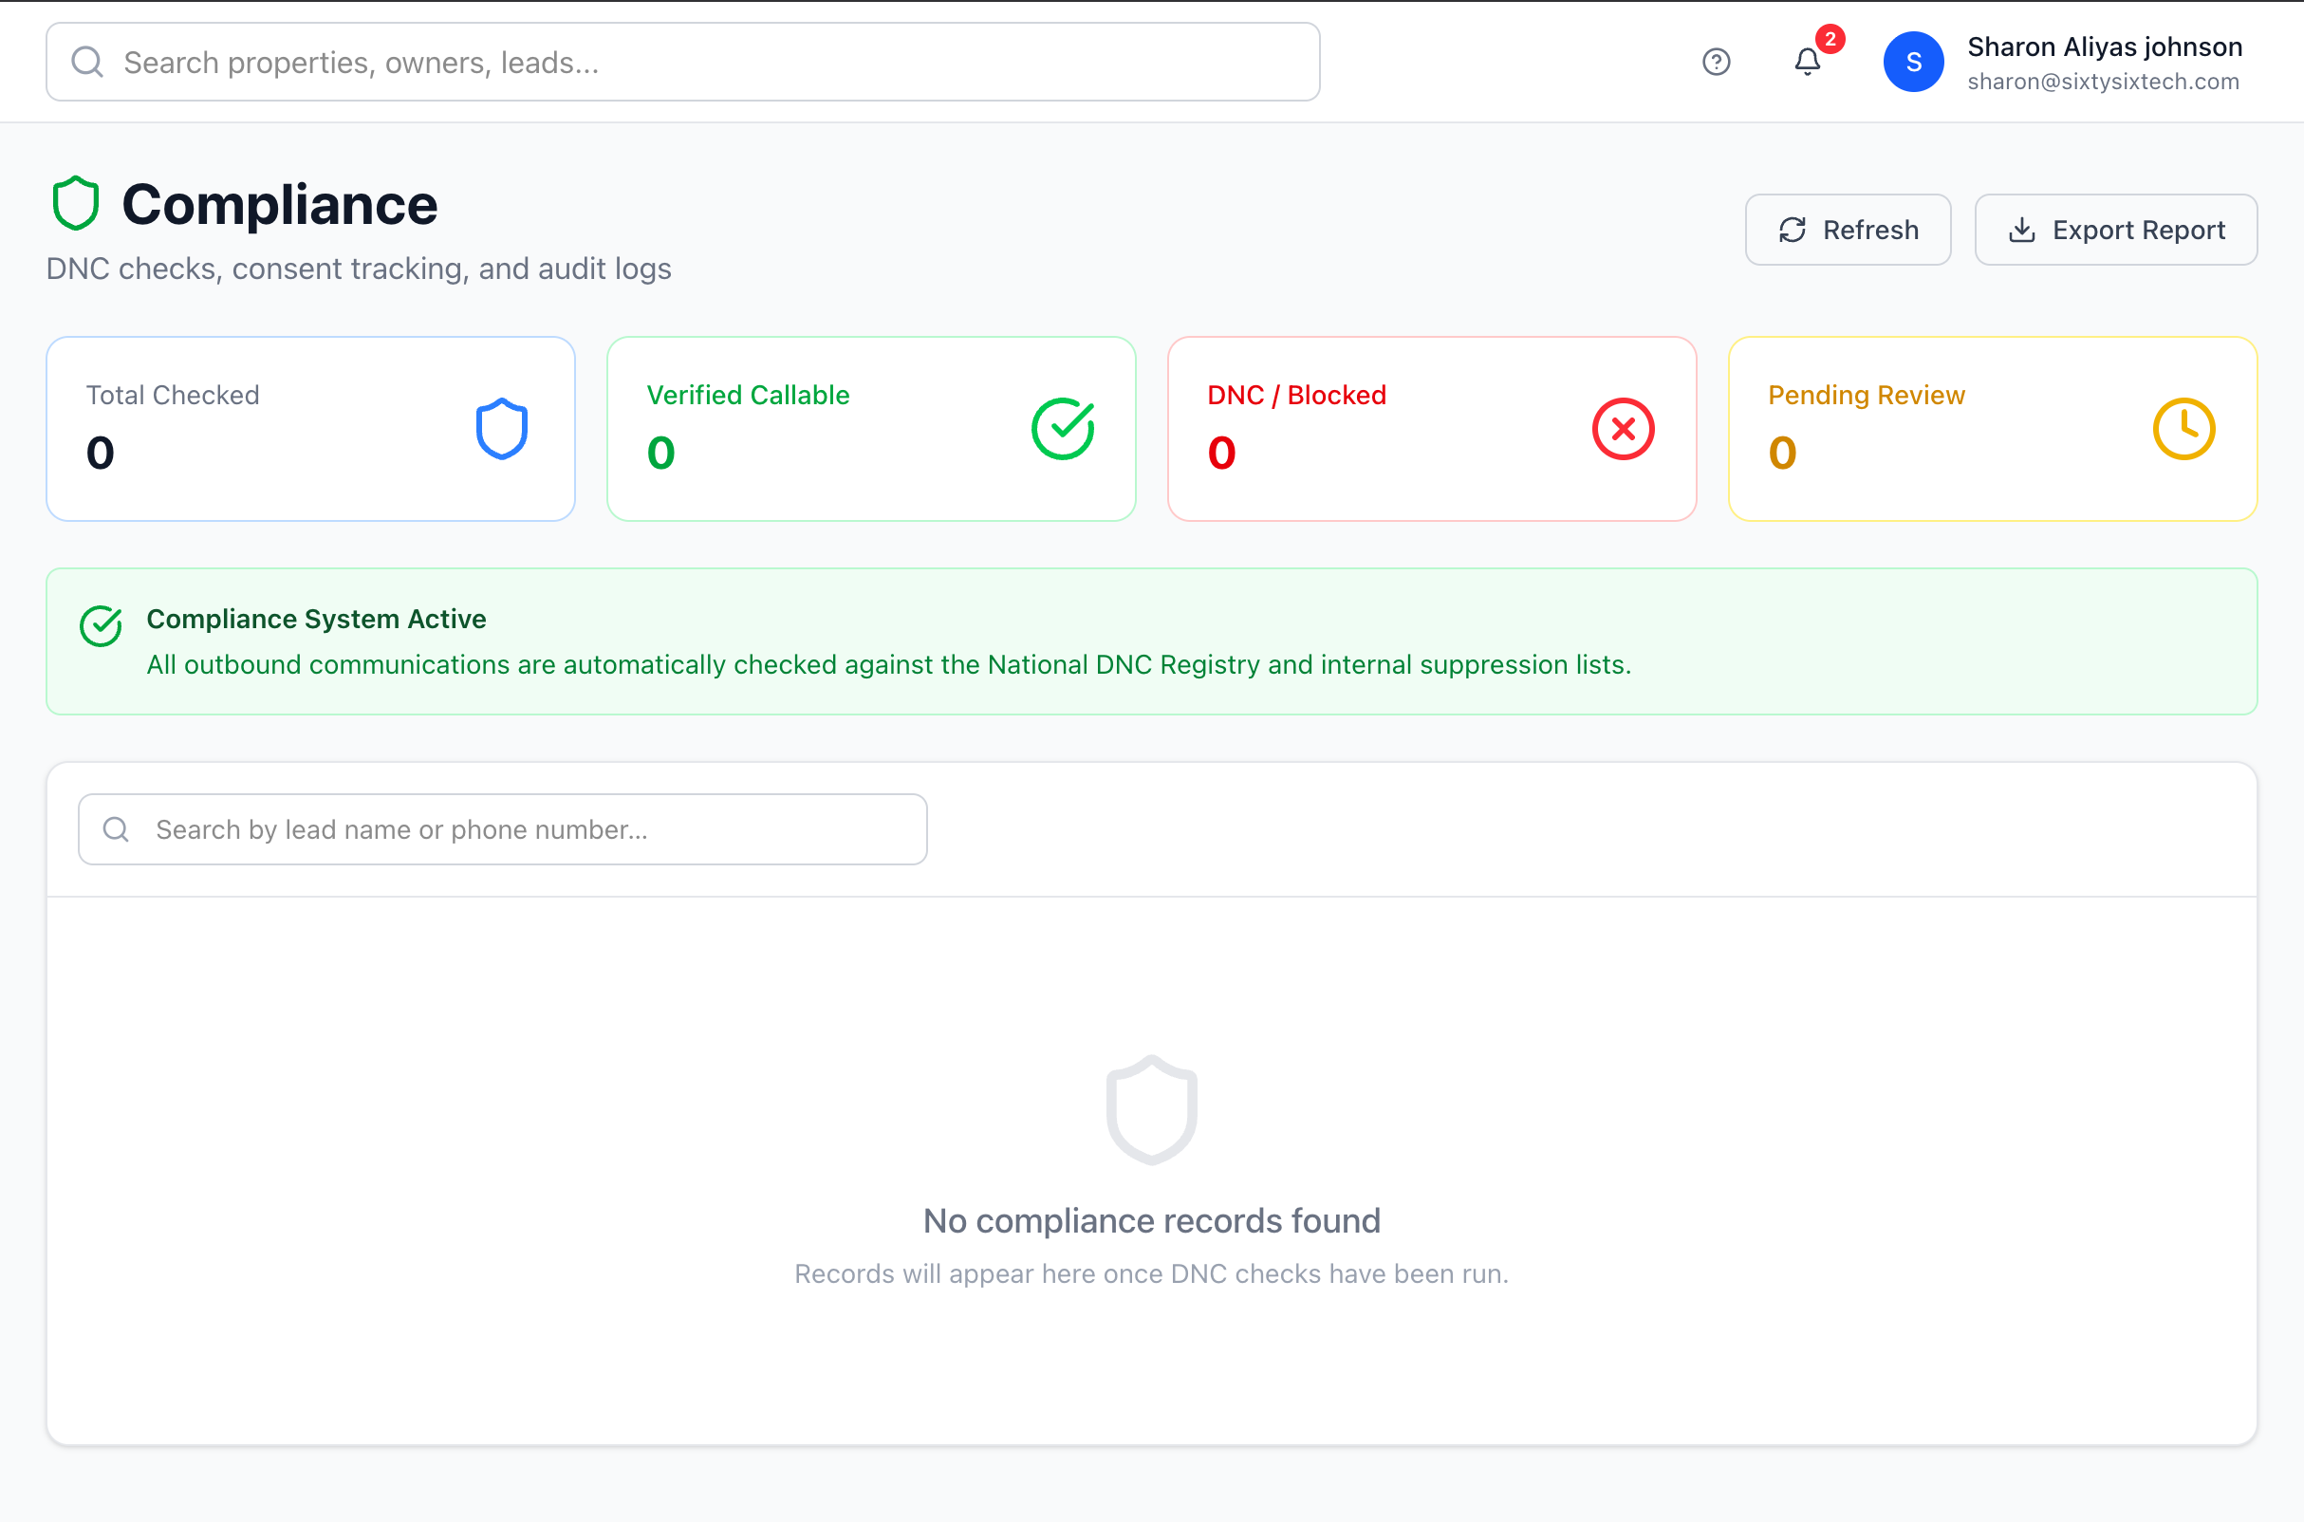Select the Total Checked card
Image resolution: width=2304 pixels, height=1522 pixels.
point(310,429)
